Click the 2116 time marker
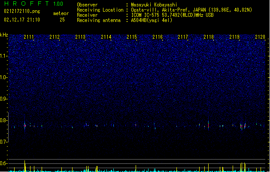Screen dimensions: 270x172 [x=158, y=37]
